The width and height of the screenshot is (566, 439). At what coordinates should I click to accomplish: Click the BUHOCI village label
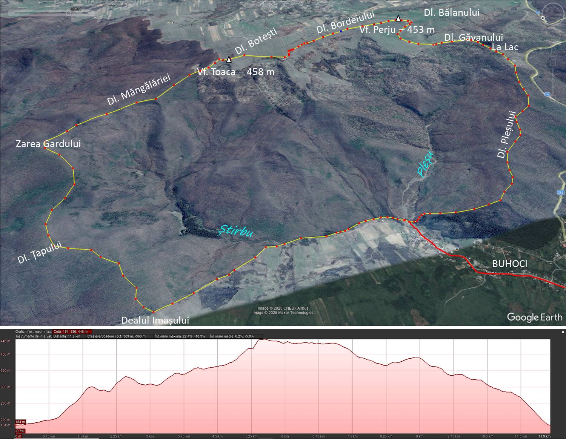tap(509, 264)
